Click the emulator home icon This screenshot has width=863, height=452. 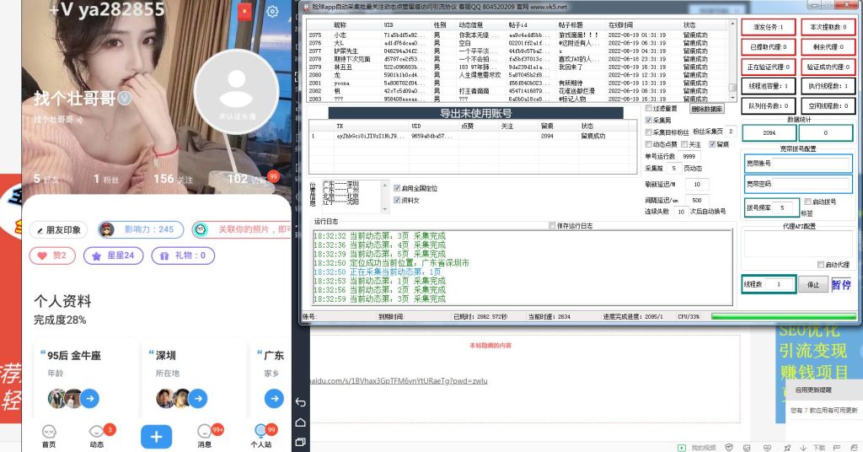301,422
